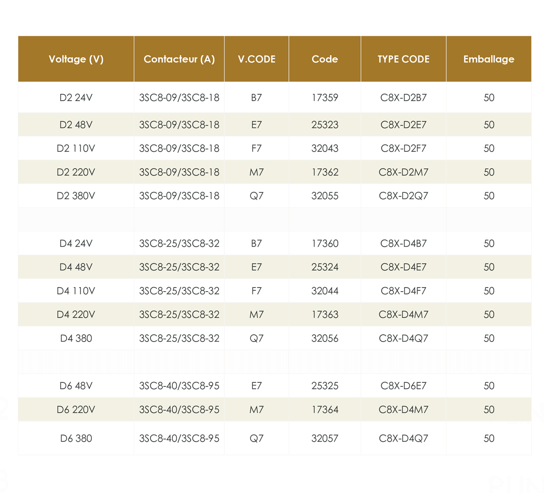Click the Contacteur (A) column header
Viewport: 544px width, 493px height.
coord(179,59)
